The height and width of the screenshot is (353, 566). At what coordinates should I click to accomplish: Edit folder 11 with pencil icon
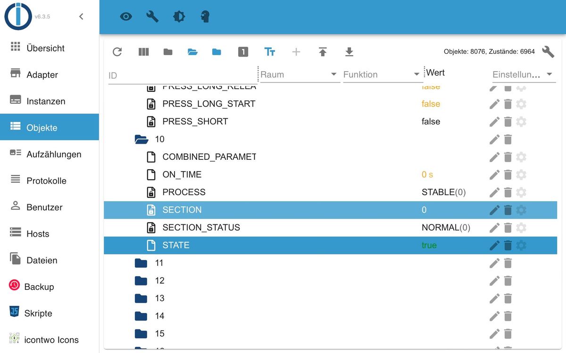494,263
